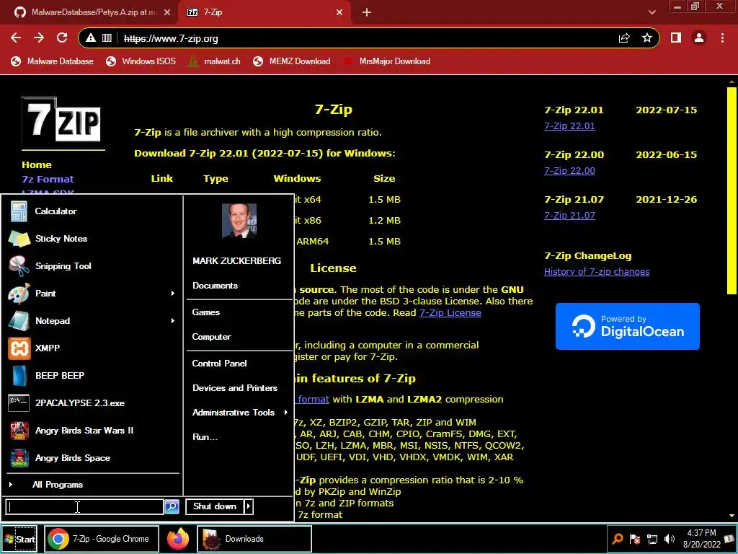Click the network icon in system tray
Viewport: 738px width, 554px height.
coord(652,539)
